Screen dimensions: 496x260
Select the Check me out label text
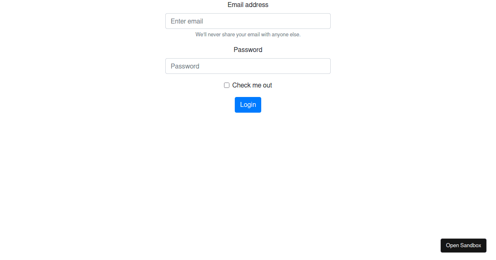click(252, 85)
